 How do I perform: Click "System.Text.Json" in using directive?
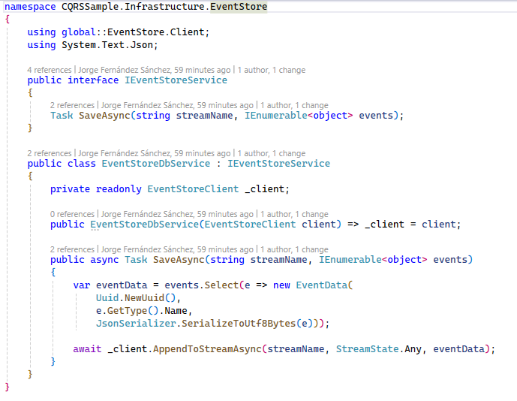[107, 45]
